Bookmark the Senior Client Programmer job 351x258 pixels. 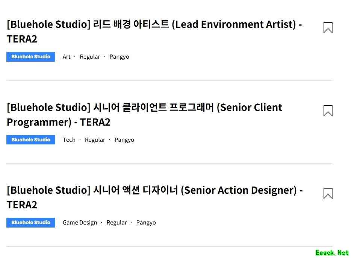coord(328,111)
